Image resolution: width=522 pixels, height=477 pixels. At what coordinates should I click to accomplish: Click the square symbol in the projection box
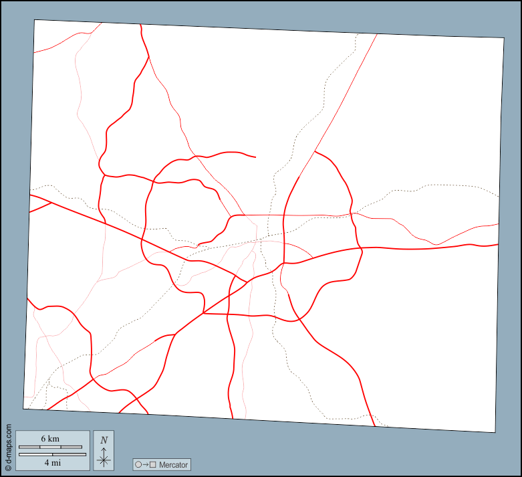point(152,464)
